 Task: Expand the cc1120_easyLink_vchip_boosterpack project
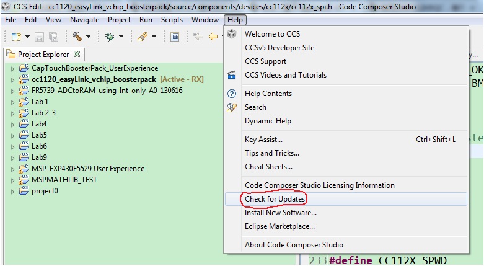(12, 80)
